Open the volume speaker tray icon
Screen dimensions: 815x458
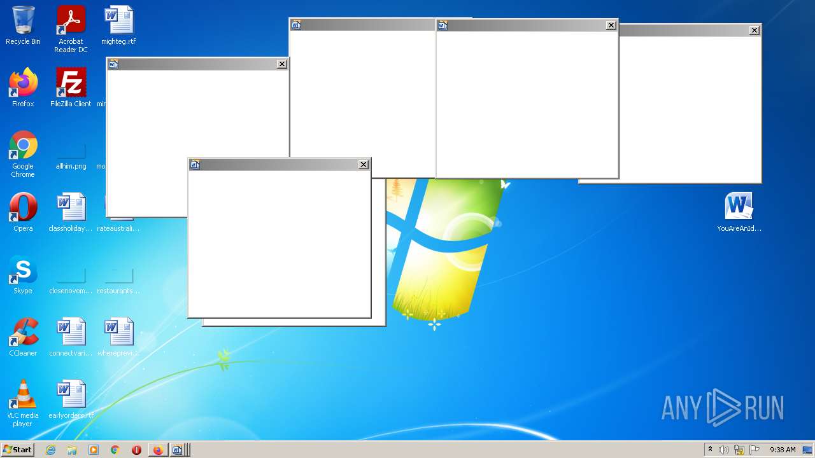pyautogui.click(x=724, y=450)
